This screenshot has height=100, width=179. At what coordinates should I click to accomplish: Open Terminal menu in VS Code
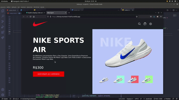(36, 7)
